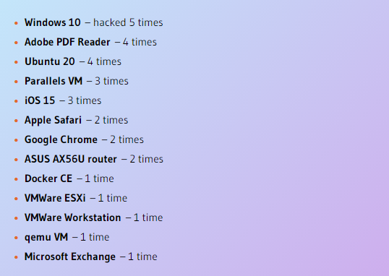This screenshot has width=389, height=276.
Task: Click the orange bullet beside Windows 10
Action: (17, 23)
